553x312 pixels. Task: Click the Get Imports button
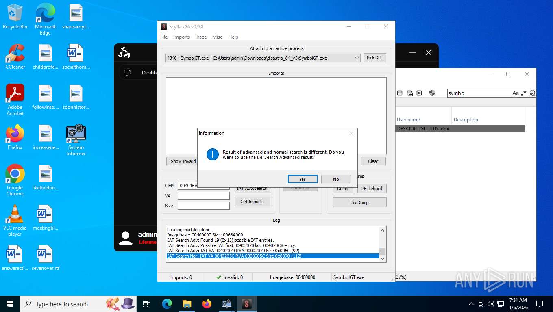pos(252,201)
